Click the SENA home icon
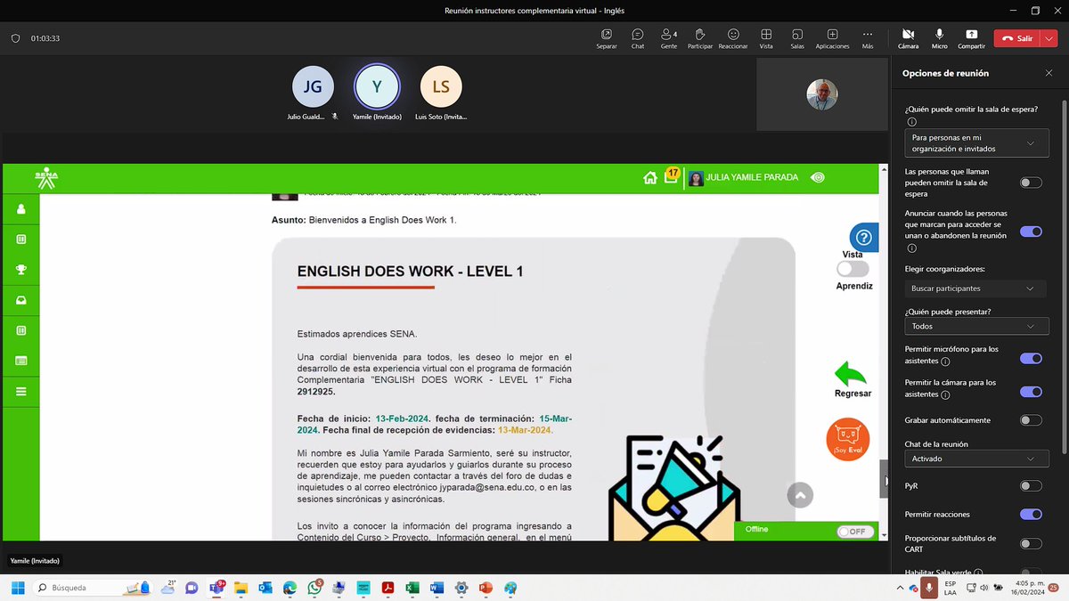 pos(649,177)
